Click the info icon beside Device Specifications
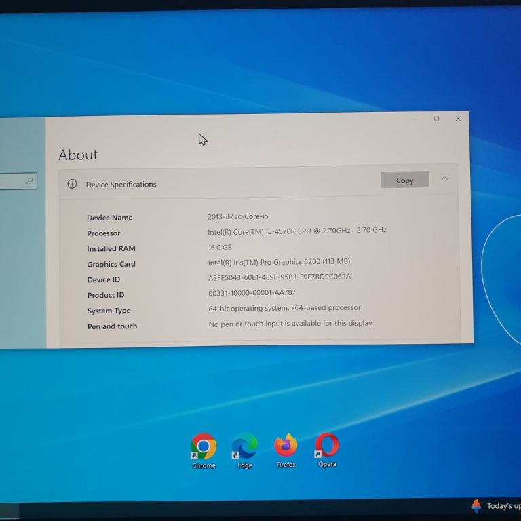This screenshot has height=521, width=521. [x=72, y=184]
